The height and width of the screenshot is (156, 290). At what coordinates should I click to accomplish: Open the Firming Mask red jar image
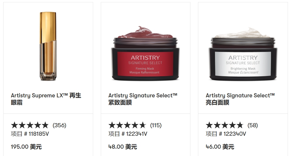tap(145, 53)
